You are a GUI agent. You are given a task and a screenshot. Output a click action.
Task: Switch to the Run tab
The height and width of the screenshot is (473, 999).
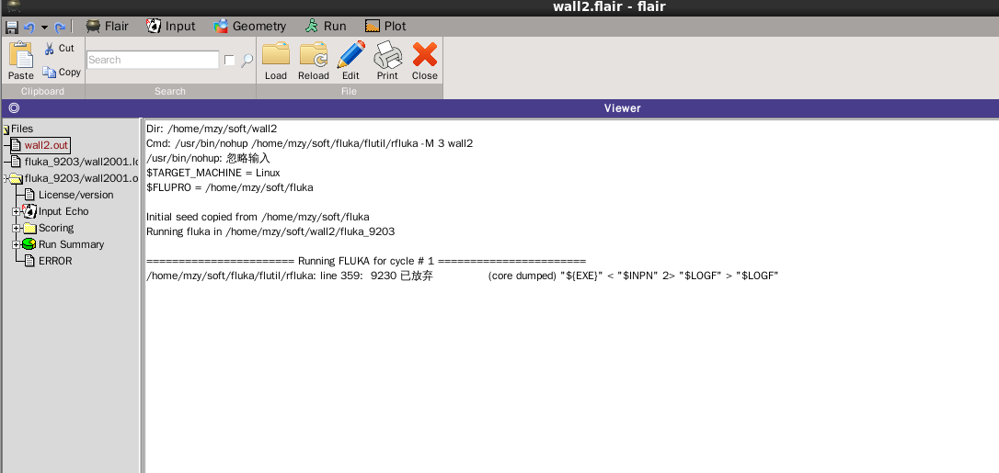(x=325, y=26)
